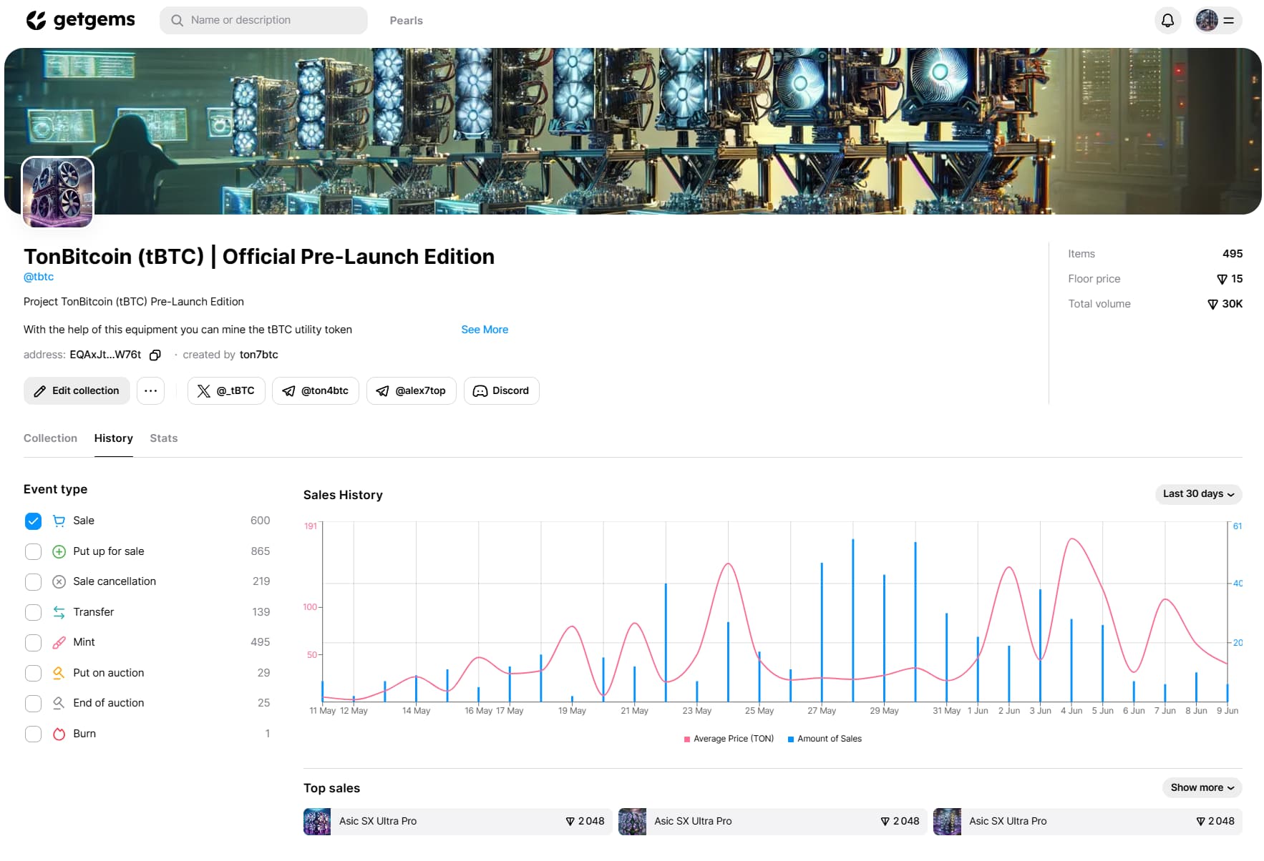Click the Put on auction gavel icon
This screenshot has width=1264, height=861.
tap(59, 673)
